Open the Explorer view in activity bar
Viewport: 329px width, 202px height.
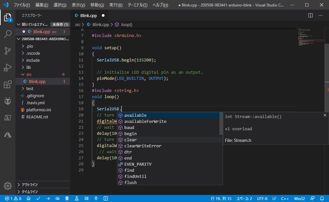tap(8, 17)
